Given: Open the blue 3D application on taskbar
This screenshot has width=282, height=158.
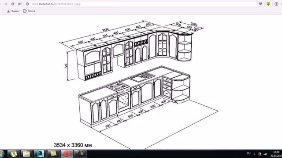Looking at the screenshot, I should 40,154.
